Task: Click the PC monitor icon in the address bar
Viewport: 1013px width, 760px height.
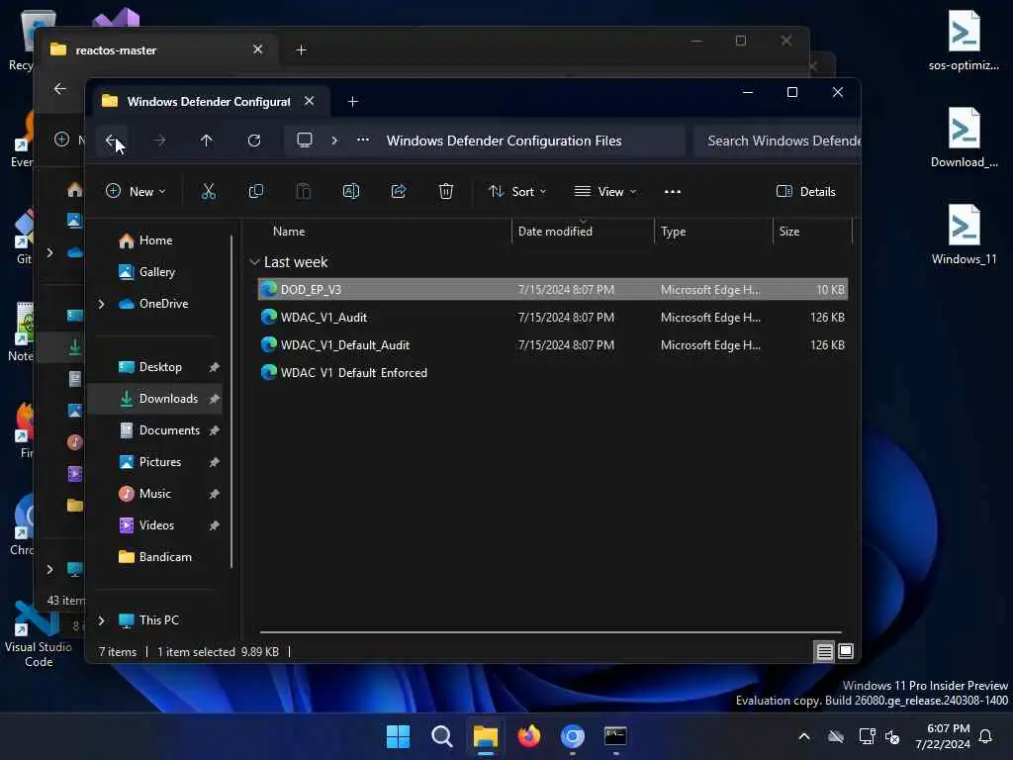Action: click(305, 141)
